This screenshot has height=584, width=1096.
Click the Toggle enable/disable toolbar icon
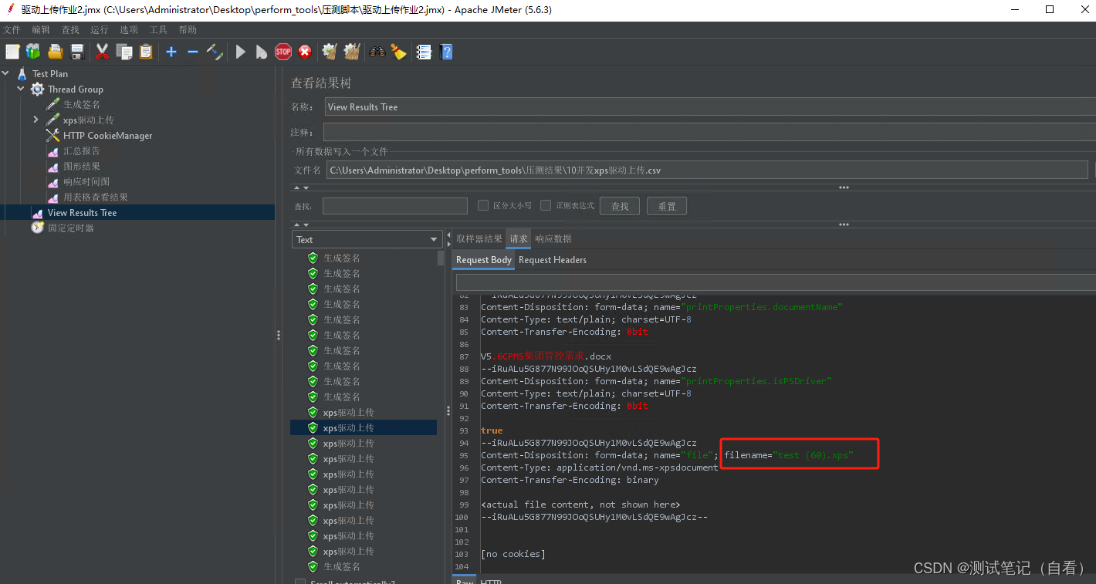[x=215, y=52]
